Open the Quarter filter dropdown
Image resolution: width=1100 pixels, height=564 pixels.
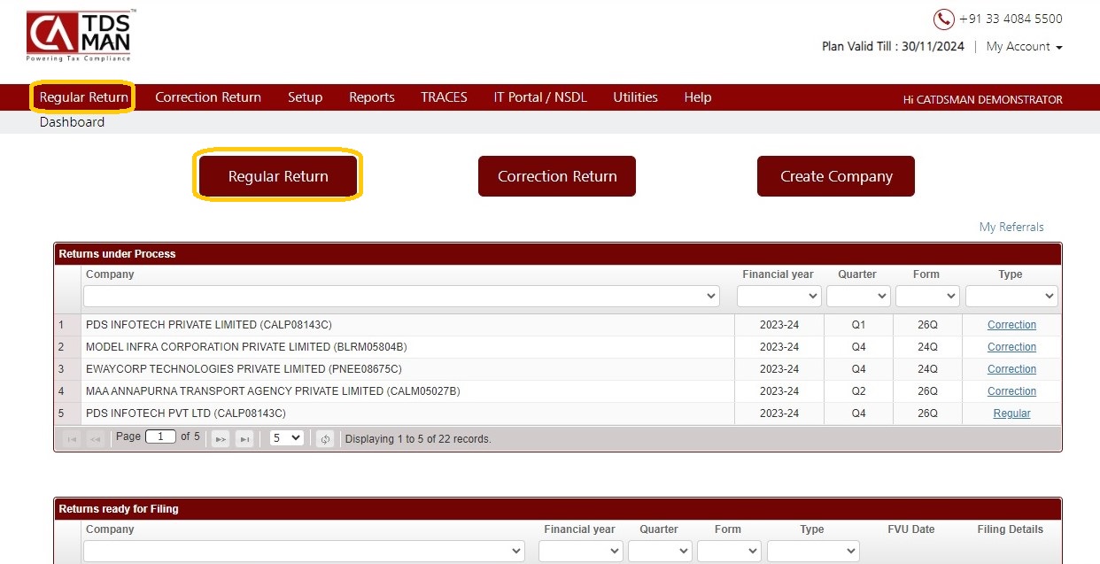[x=858, y=296]
